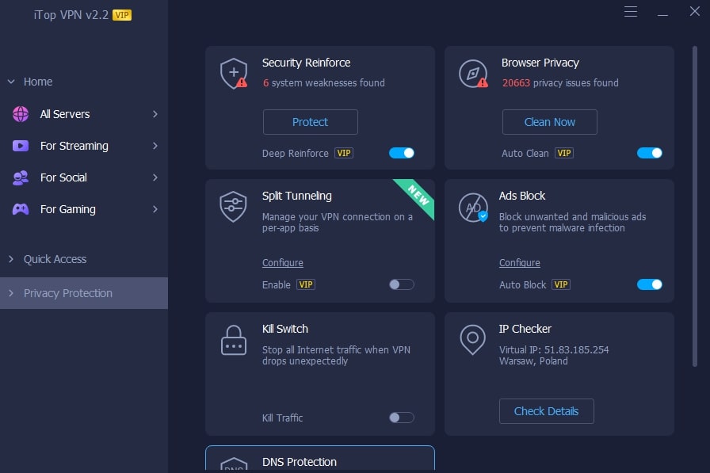Click the 'Kill Traffic' label
This screenshot has height=473, width=710.
pyautogui.click(x=283, y=418)
